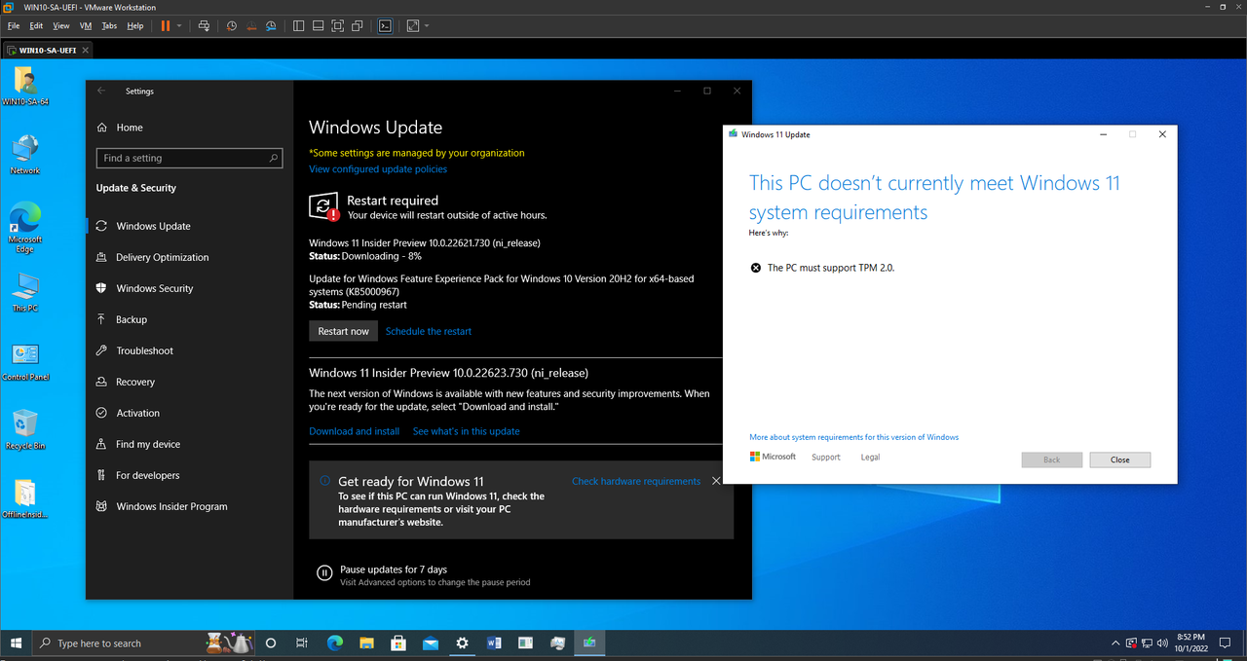
Task: Open Activation settings
Action: pyautogui.click(x=137, y=413)
